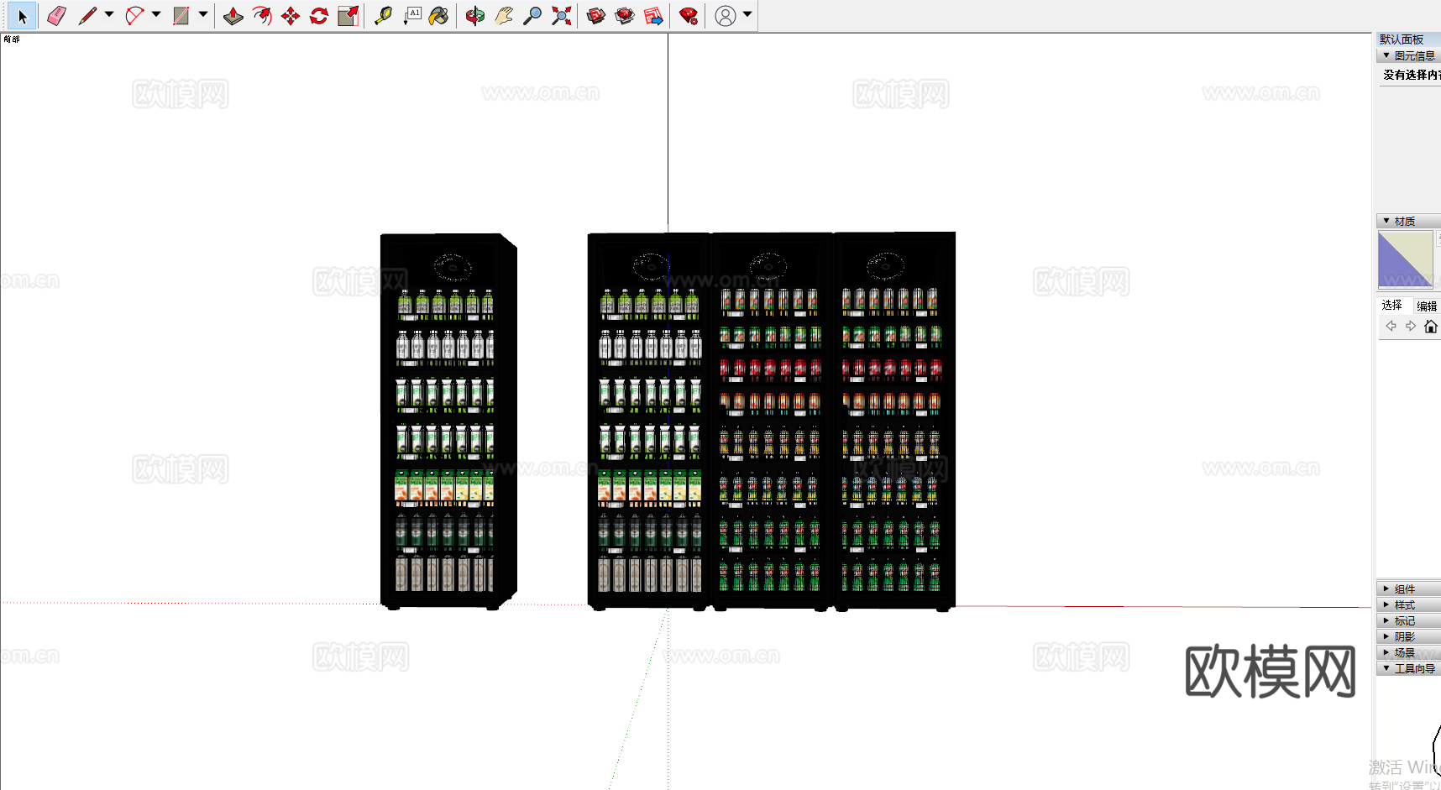Screen dimensions: 1441x790
Task: Go forward in the materials browser
Action: 1411,327
